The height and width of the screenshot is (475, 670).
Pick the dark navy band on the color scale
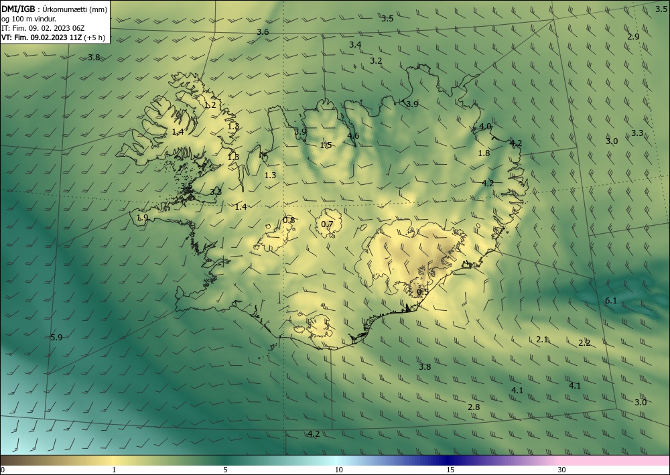click(x=449, y=460)
